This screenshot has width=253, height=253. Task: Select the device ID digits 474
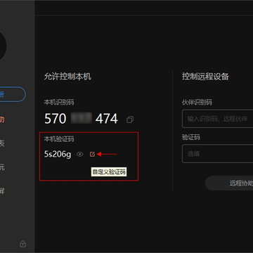coord(107,119)
